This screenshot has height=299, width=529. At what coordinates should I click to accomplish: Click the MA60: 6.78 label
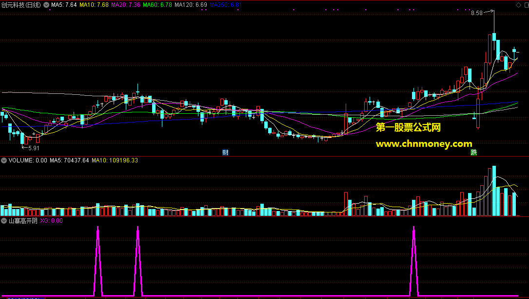pyautogui.click(x=157, y=5)
